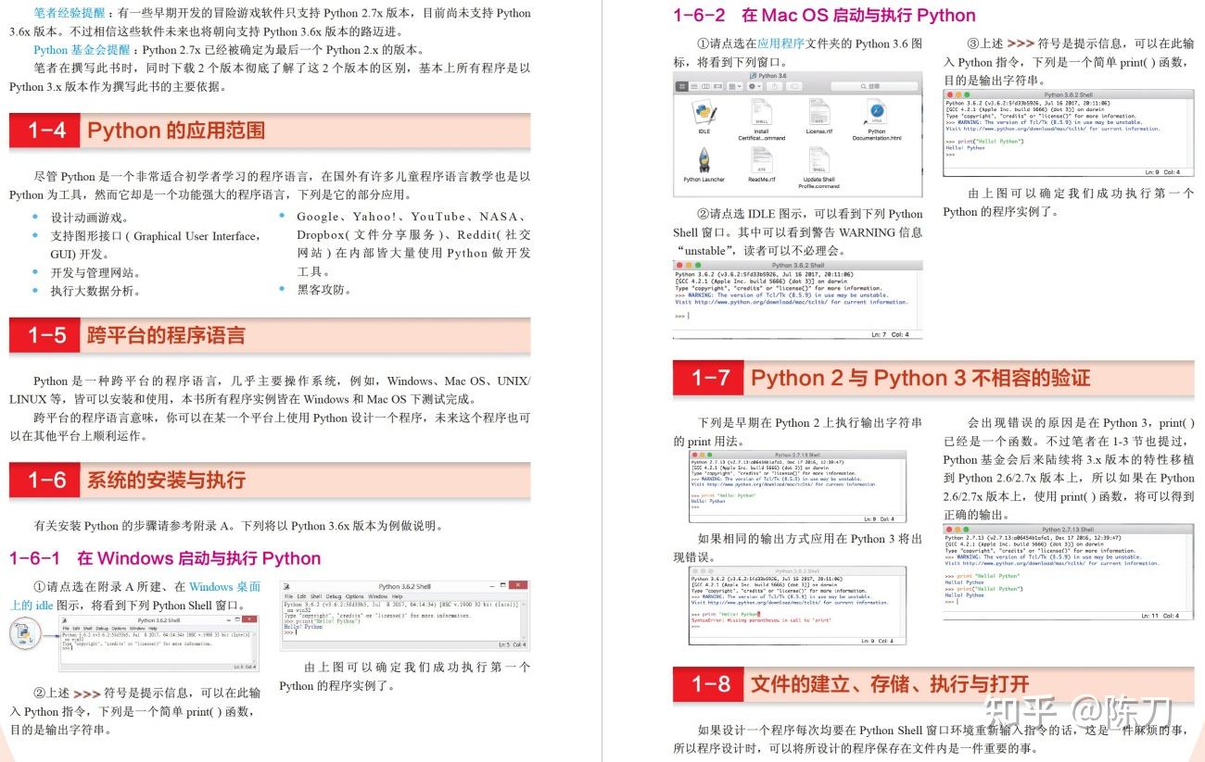This screenshot has height=762, width=1205.
Task: Open the ReadMe.rtf file icon
Action: pos(763,158)
